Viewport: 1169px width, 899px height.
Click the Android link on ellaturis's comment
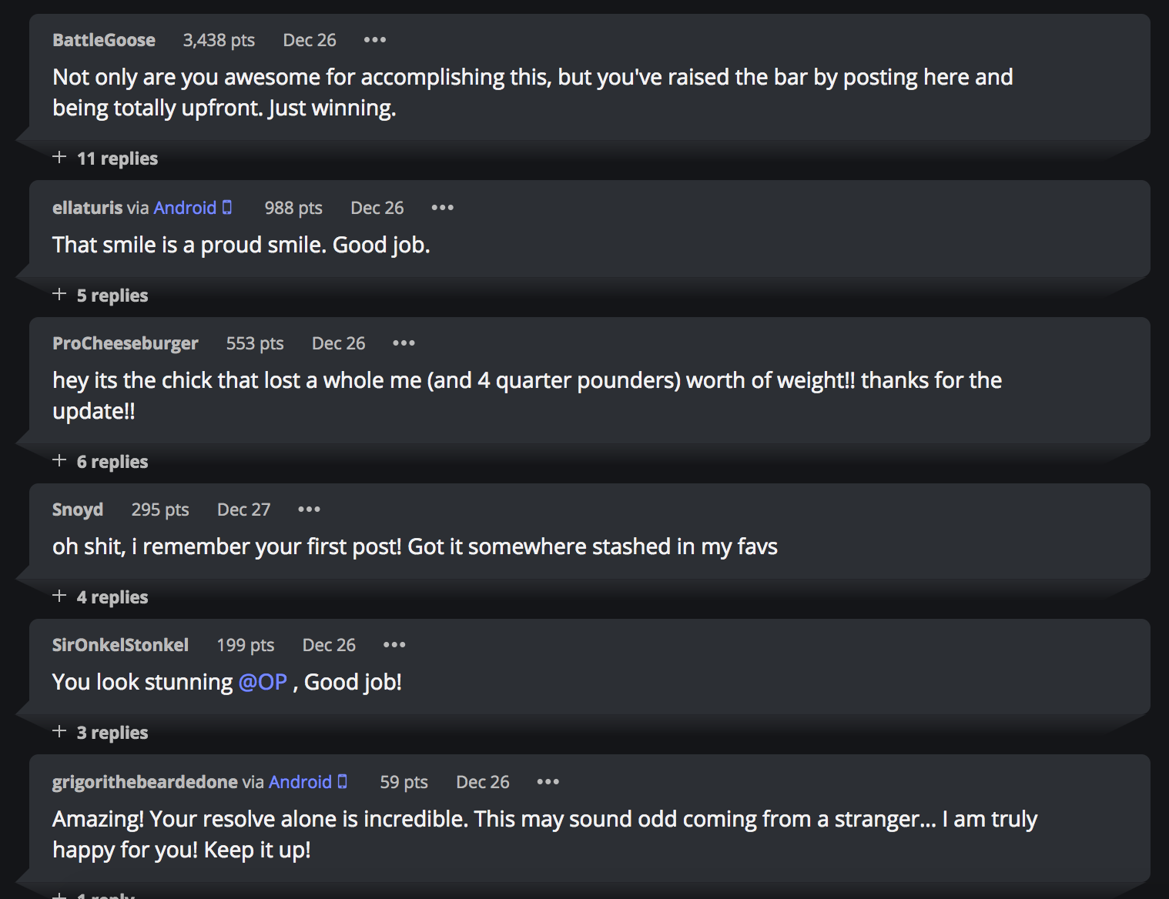[185, 208]
